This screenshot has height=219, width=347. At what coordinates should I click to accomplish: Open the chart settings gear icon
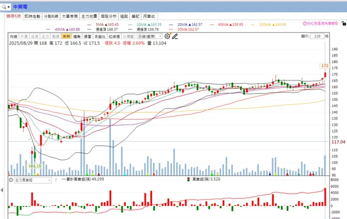pyautogui.click(x=167, y=36)
